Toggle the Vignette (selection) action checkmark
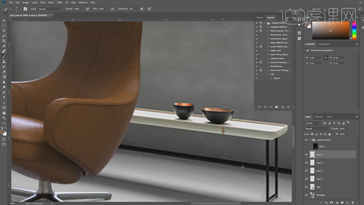This screenshot has height=205, width=364. coord(257,27)
